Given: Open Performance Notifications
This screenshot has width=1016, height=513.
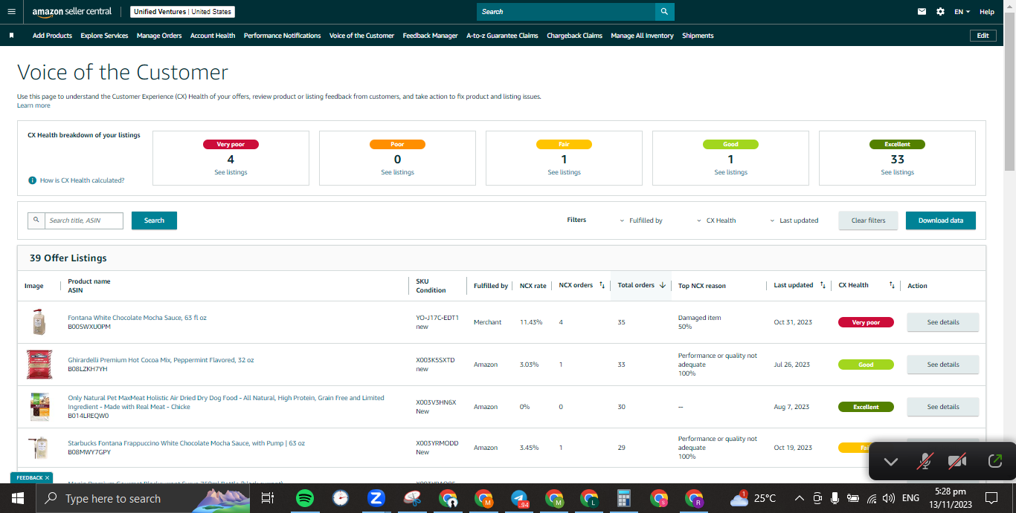Looking at the screenshot, I should [x=283, y=36].
